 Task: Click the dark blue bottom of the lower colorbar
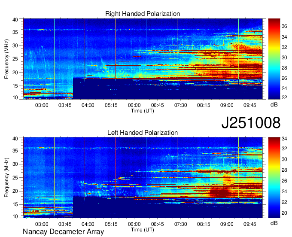click(274, 215)
